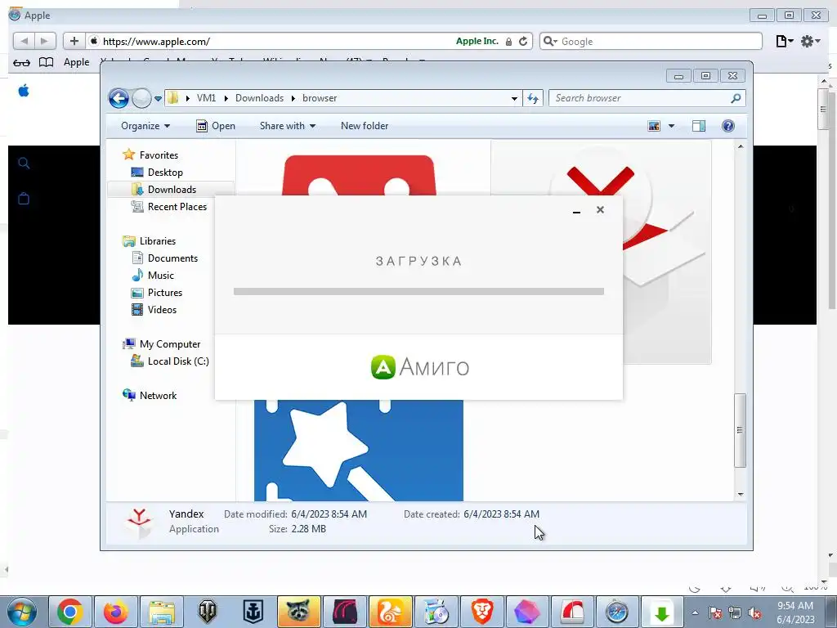Select Downloads in the Explorer breadcrumb
This screenshot has width=837, height=628.
pos(259,98)
